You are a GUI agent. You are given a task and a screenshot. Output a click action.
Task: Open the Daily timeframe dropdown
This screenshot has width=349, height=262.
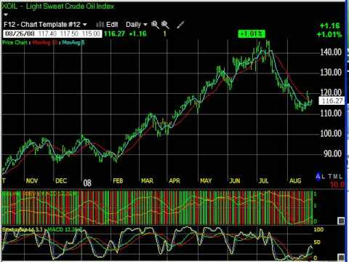(137, 25)
